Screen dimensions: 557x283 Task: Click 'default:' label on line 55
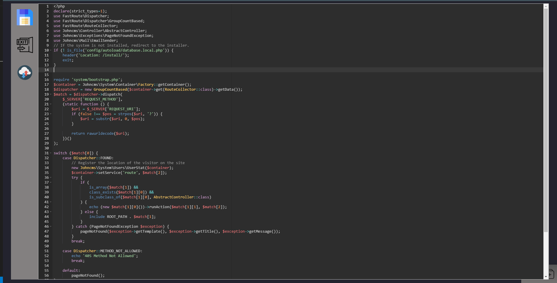pos(71,271)
